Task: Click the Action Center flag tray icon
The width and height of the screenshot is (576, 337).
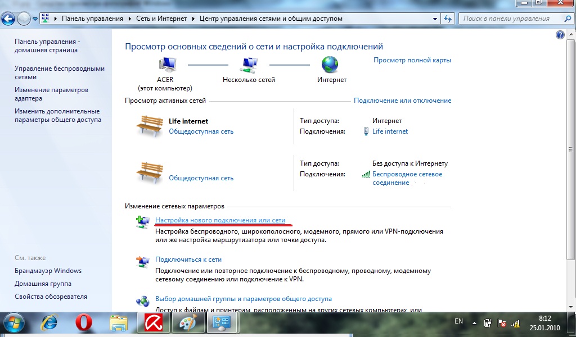Action: [502, 323]
